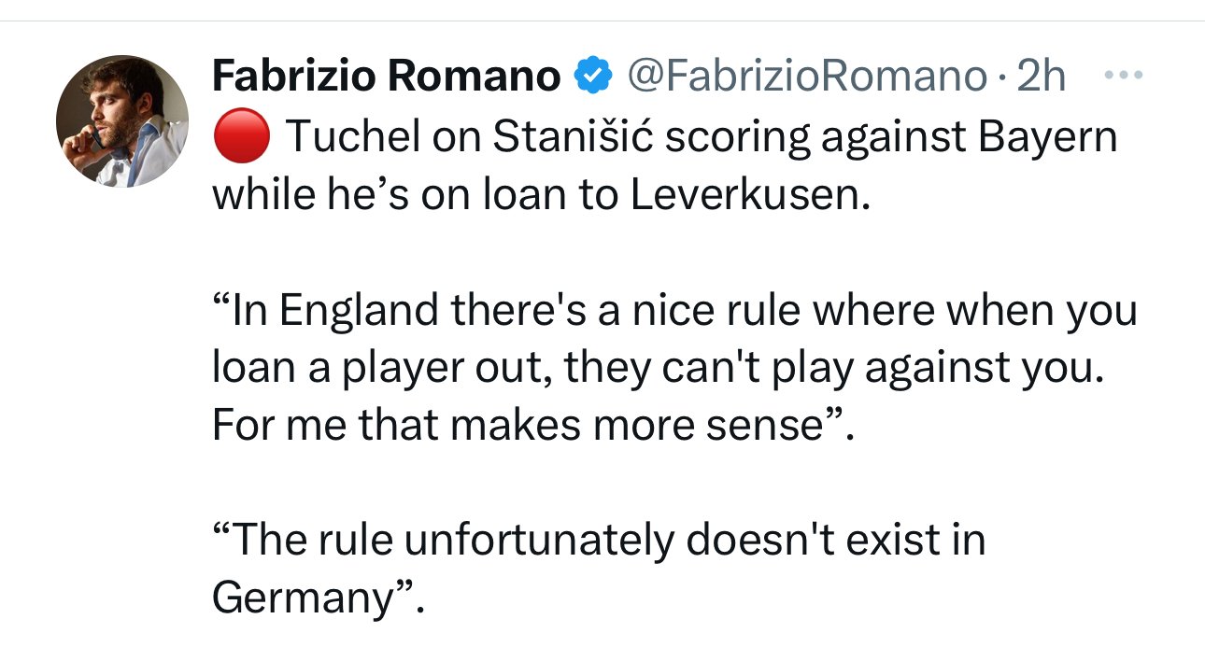Click the line 'For me that makes more sense'
This screenshot has width=1205, height=647.
[x=520, y=427]
